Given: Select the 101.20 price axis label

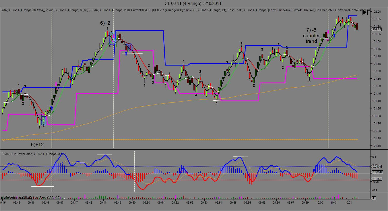Looking at the screenshot, I should click(377, 131).
